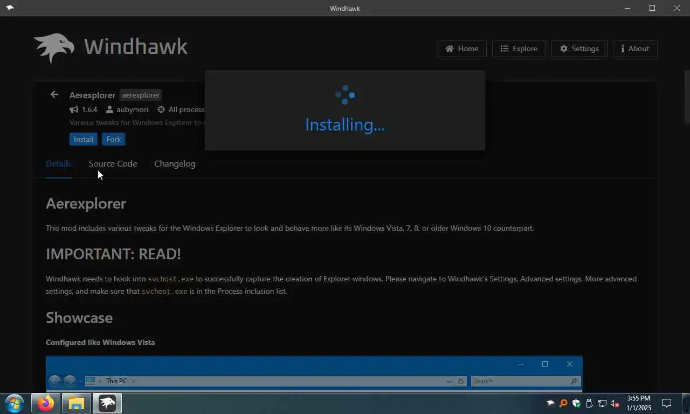Open the Explore page
690x414 pixels.
pyautogui.click(x=519, y=49)
